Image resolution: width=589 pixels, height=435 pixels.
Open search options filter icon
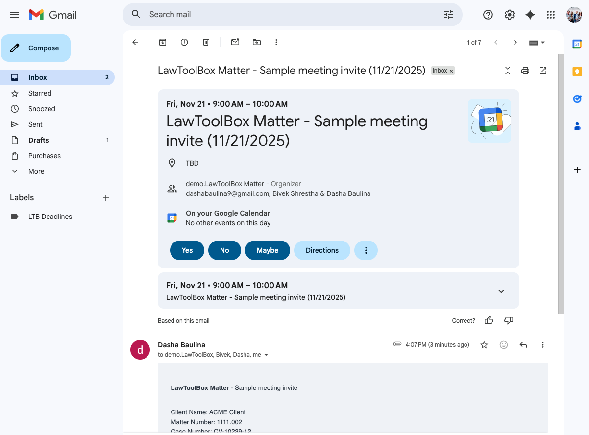click(449, 14)
